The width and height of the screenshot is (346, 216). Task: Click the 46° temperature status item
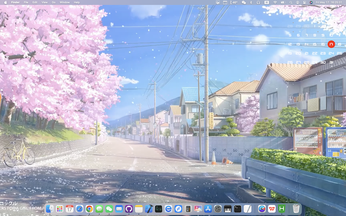(x=234, y=3)
